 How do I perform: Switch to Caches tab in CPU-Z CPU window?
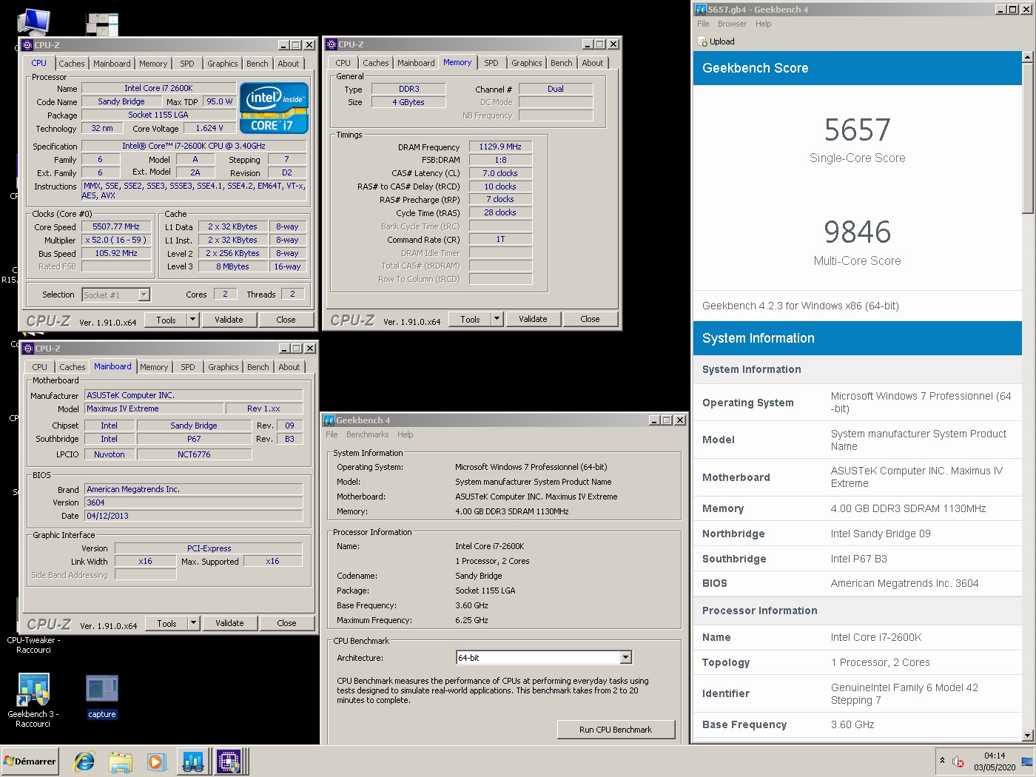(x=72, y=64)
